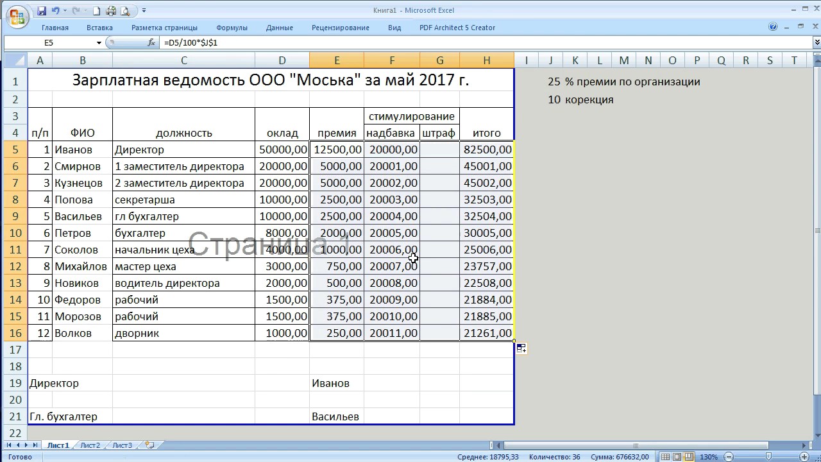Expand the Name Box dropdown arrow
This screenshot has width=821, height=462.
[99, 43]
